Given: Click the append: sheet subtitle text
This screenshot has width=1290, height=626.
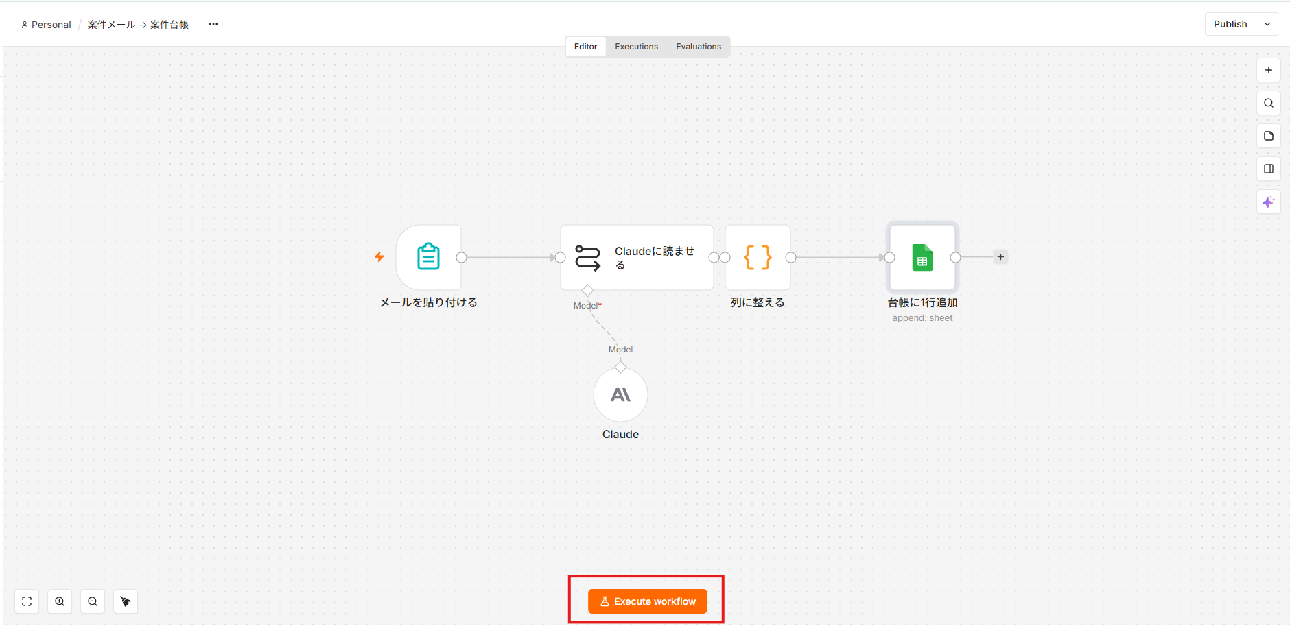Looking at the screenshot, I should 922,318.
